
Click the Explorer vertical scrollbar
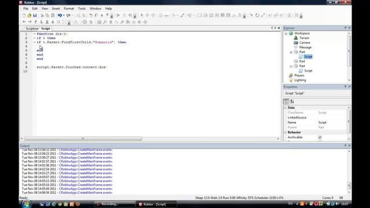click(x=349, y=57)
